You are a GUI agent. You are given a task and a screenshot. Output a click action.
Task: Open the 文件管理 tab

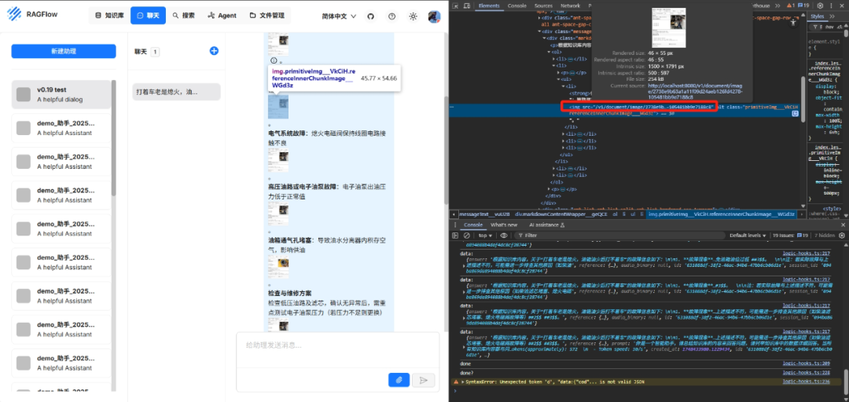(x=267, y=16)
